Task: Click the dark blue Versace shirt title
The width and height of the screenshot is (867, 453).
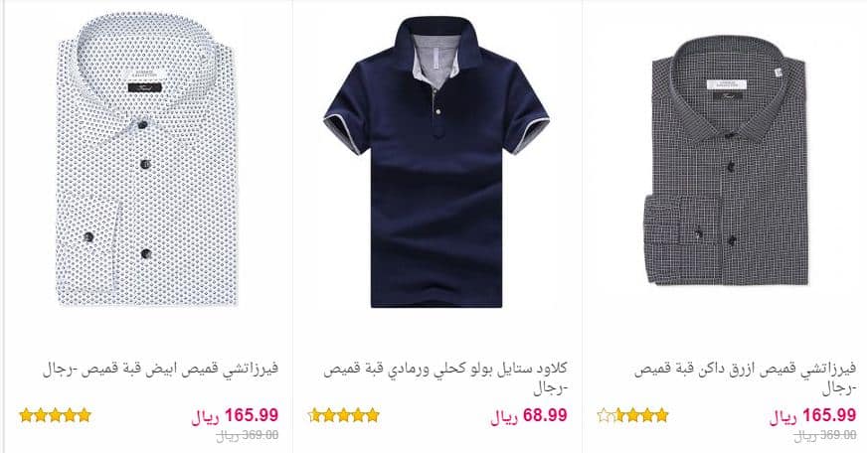Action: point(746,377)
